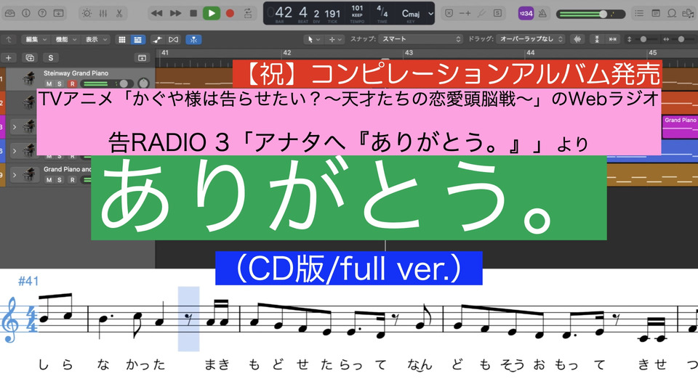
Task: Solo the Steinway Grand Piano track
Action: 60,84
